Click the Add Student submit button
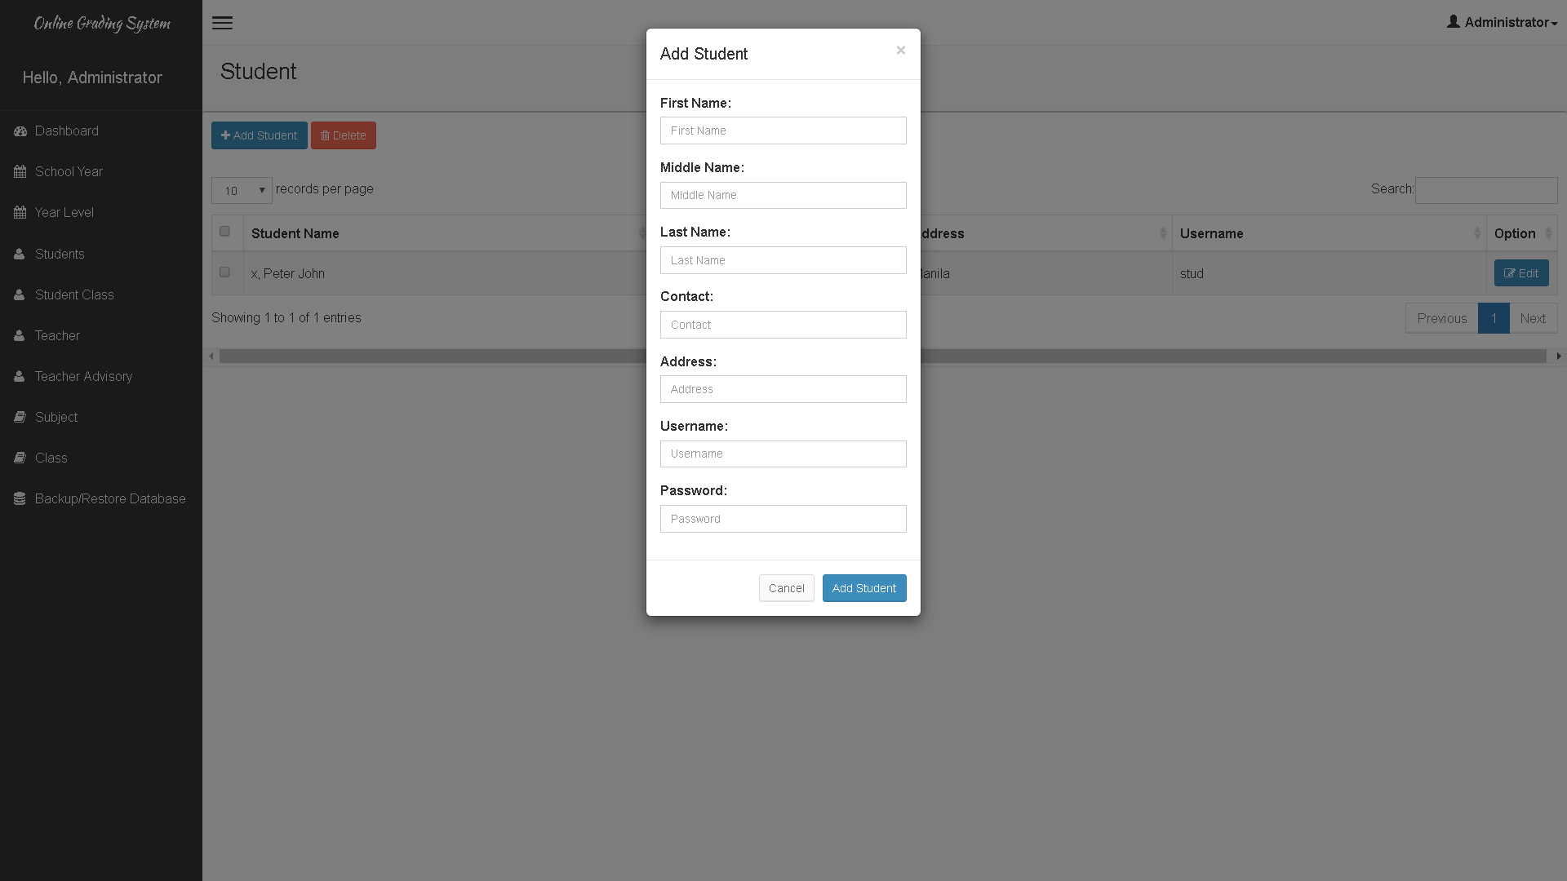 click(x=864, y=587)
